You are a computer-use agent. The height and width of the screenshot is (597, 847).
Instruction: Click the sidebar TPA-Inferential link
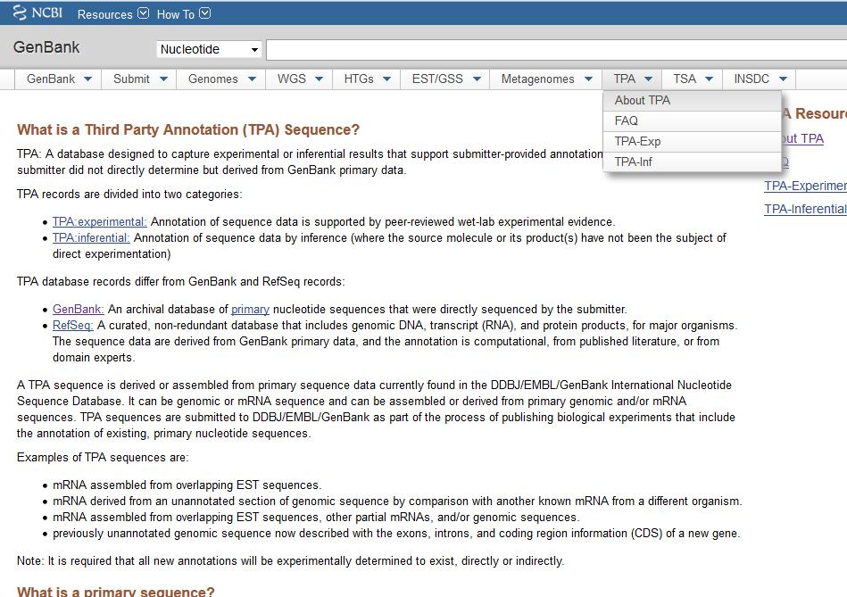(x=805, y=209)
